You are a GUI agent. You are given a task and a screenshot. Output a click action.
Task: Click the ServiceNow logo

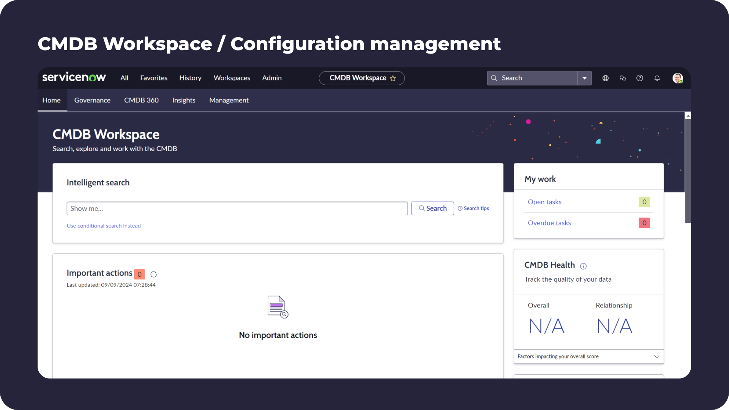74,77
